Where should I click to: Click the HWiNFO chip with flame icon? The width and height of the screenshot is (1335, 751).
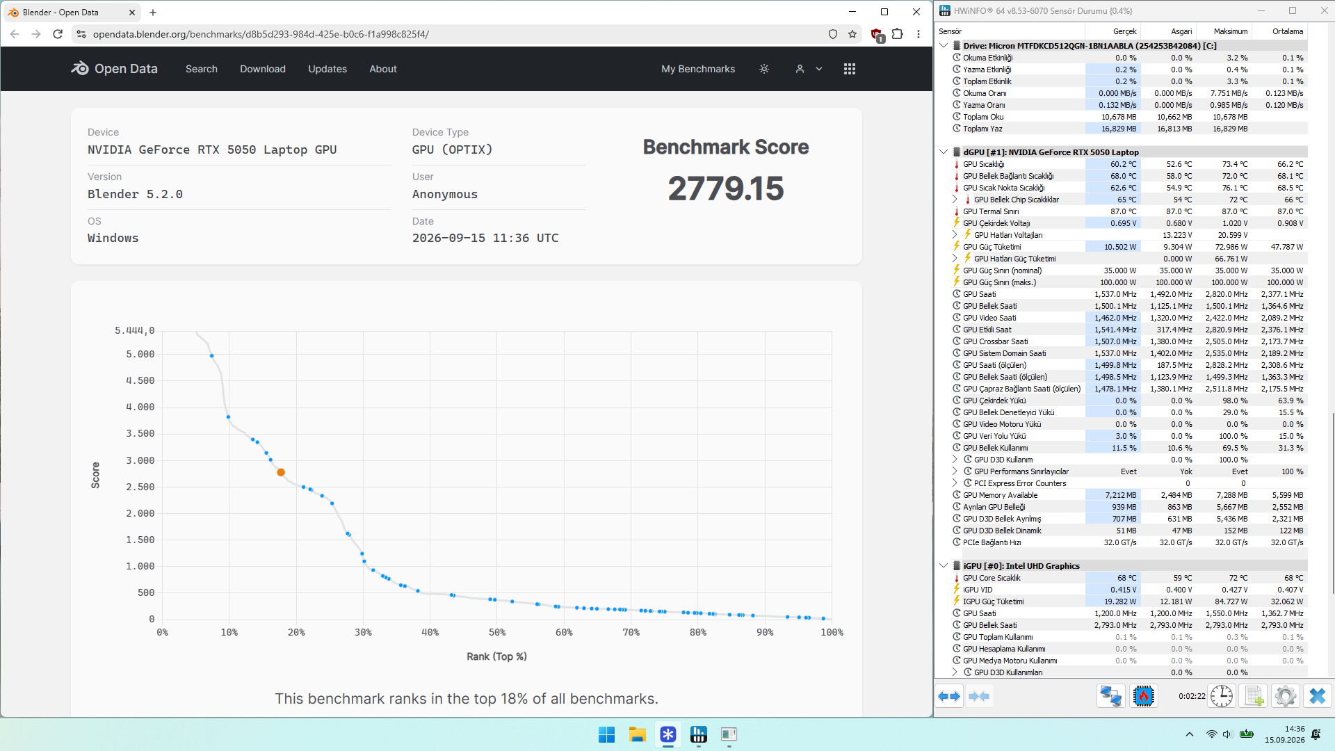(x=1144, y=696)
